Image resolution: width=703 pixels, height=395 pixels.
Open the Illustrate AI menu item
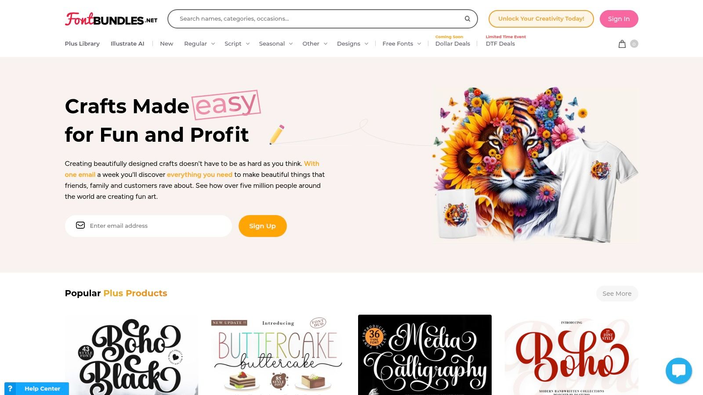click(127, 44)
